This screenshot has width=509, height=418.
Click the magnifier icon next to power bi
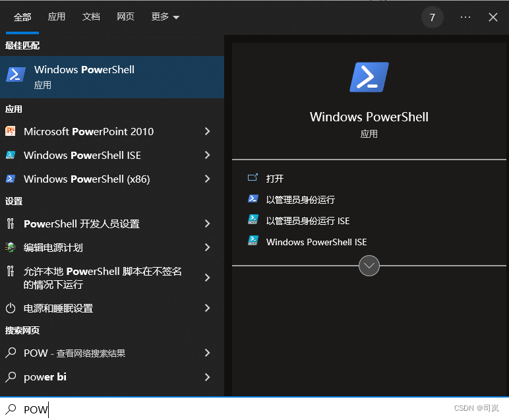coord(11,376)
